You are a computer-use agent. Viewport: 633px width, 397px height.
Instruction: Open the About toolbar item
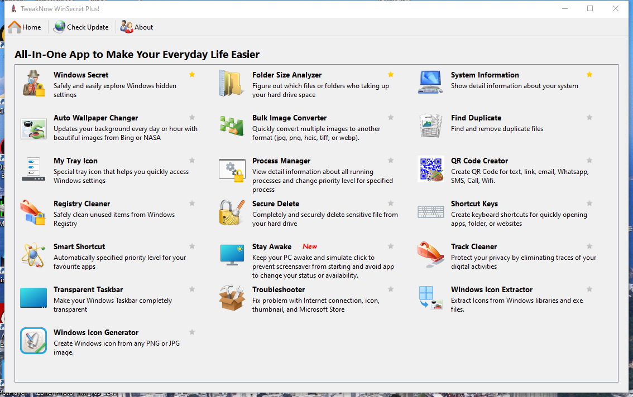[x=137, y=27]
